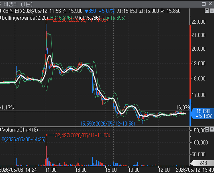Click the <비엠티> stock name label
Viewport: 214px width, 173px height.
coord(12,11)
